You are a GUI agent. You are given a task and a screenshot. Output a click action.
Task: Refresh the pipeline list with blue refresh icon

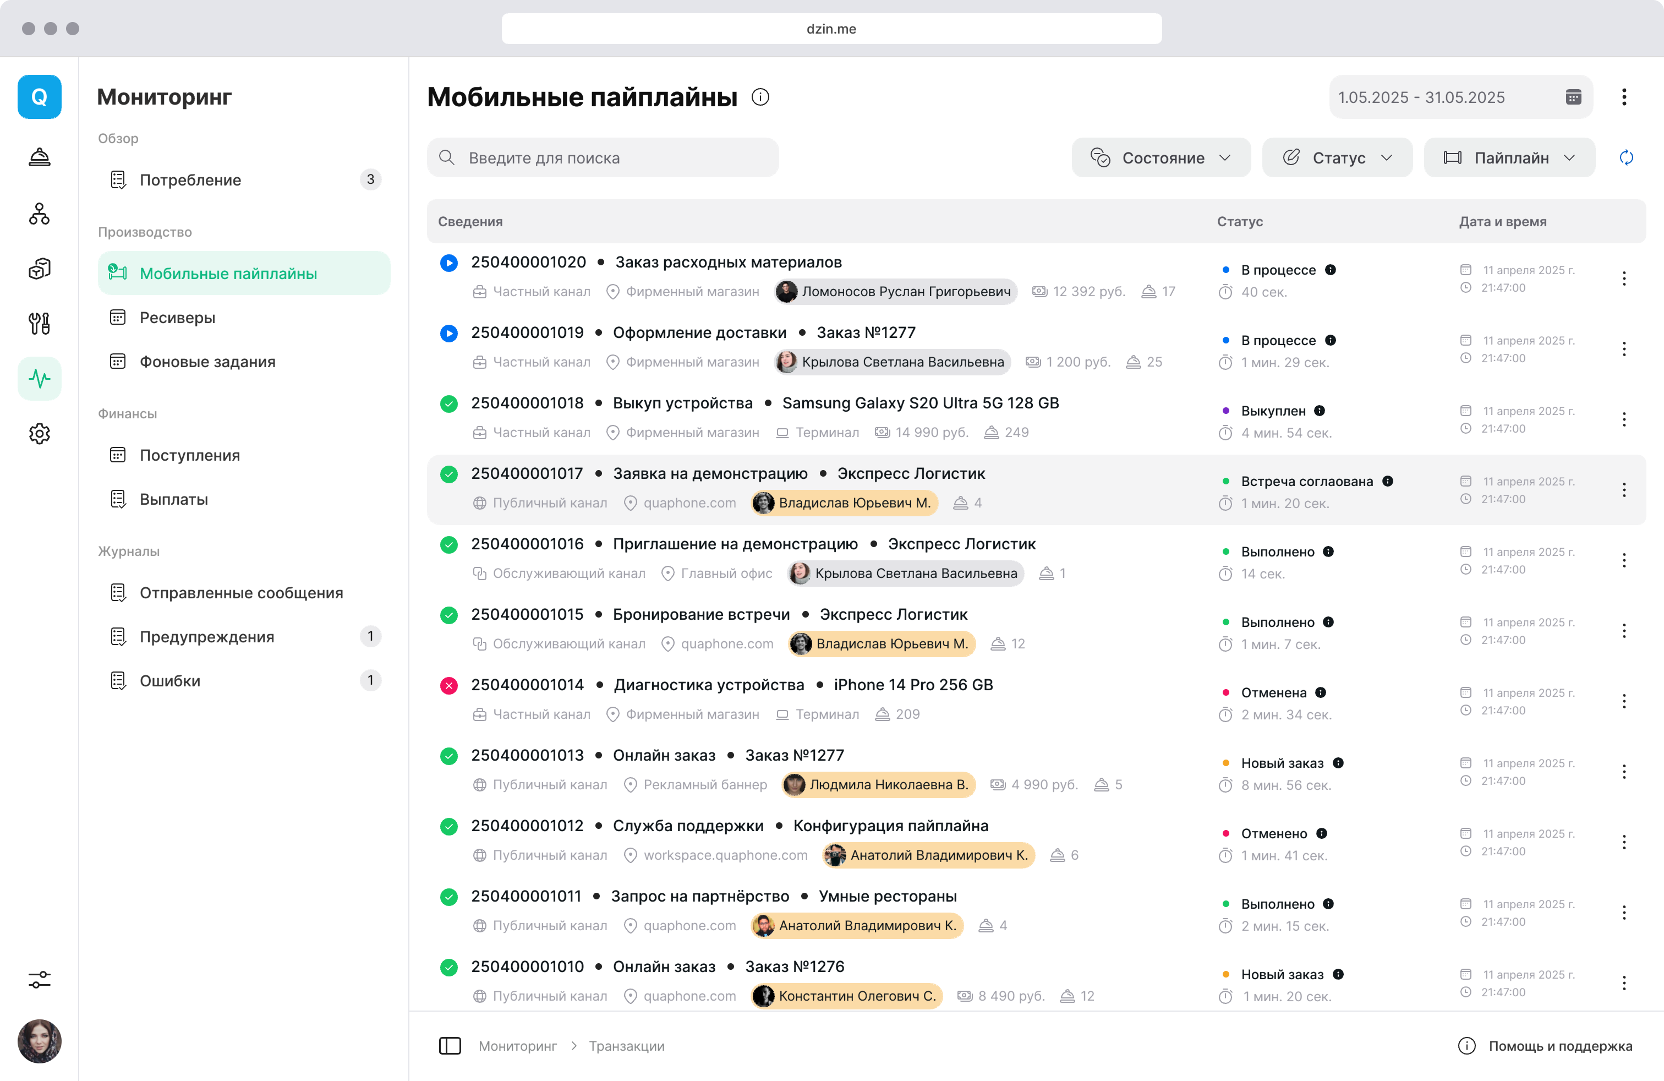click(x=1627, y=157)
